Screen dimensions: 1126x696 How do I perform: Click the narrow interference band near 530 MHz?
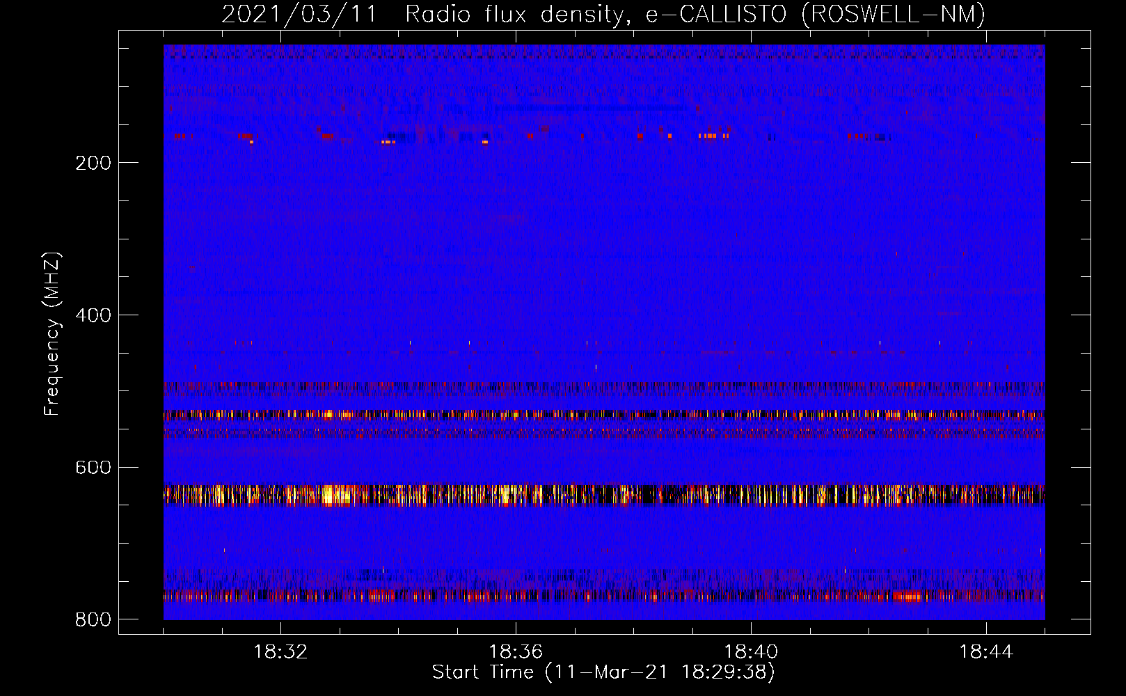[x=604, y=415]
